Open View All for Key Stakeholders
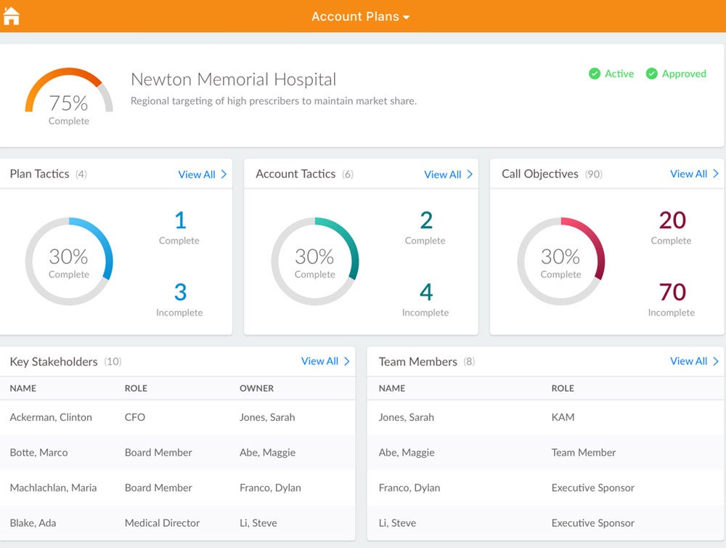726x548 pixels. pos(319,361)
